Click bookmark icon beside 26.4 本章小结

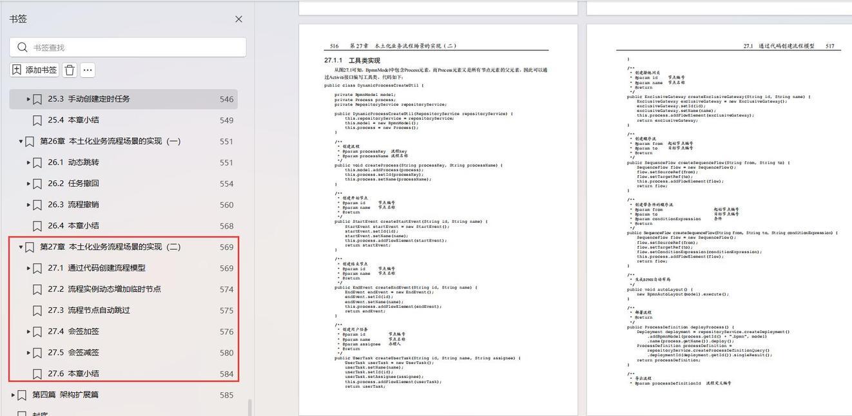tap(37, 226)
